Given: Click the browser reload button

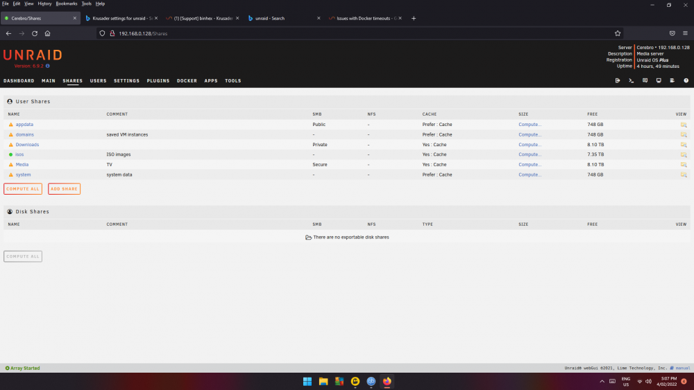Looking at the screenshot, I should (35, 33).
